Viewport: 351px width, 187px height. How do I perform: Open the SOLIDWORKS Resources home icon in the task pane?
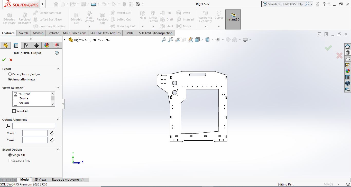pyautogui.click(x=348, y=46)
